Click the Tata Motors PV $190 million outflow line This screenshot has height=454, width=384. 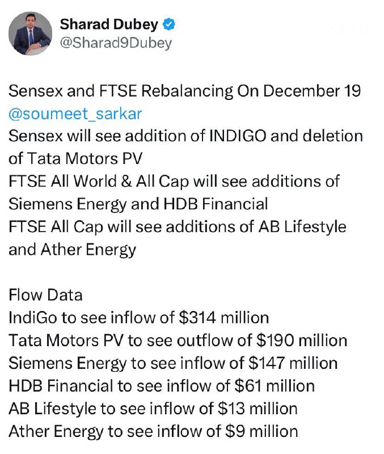coord(178,340)
